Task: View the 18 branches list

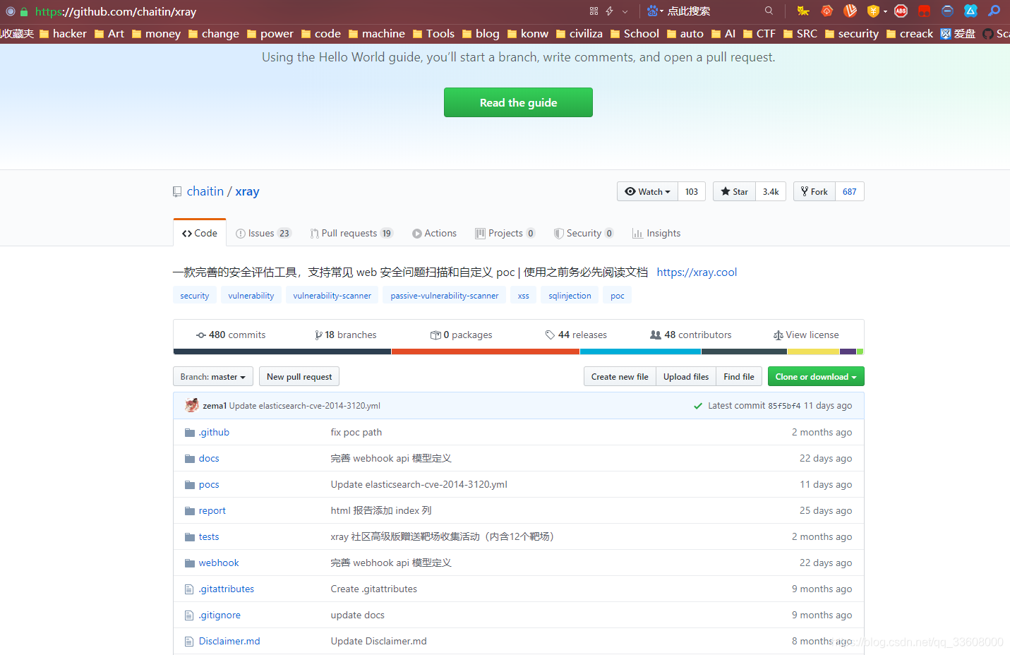Action: (346, 335)
